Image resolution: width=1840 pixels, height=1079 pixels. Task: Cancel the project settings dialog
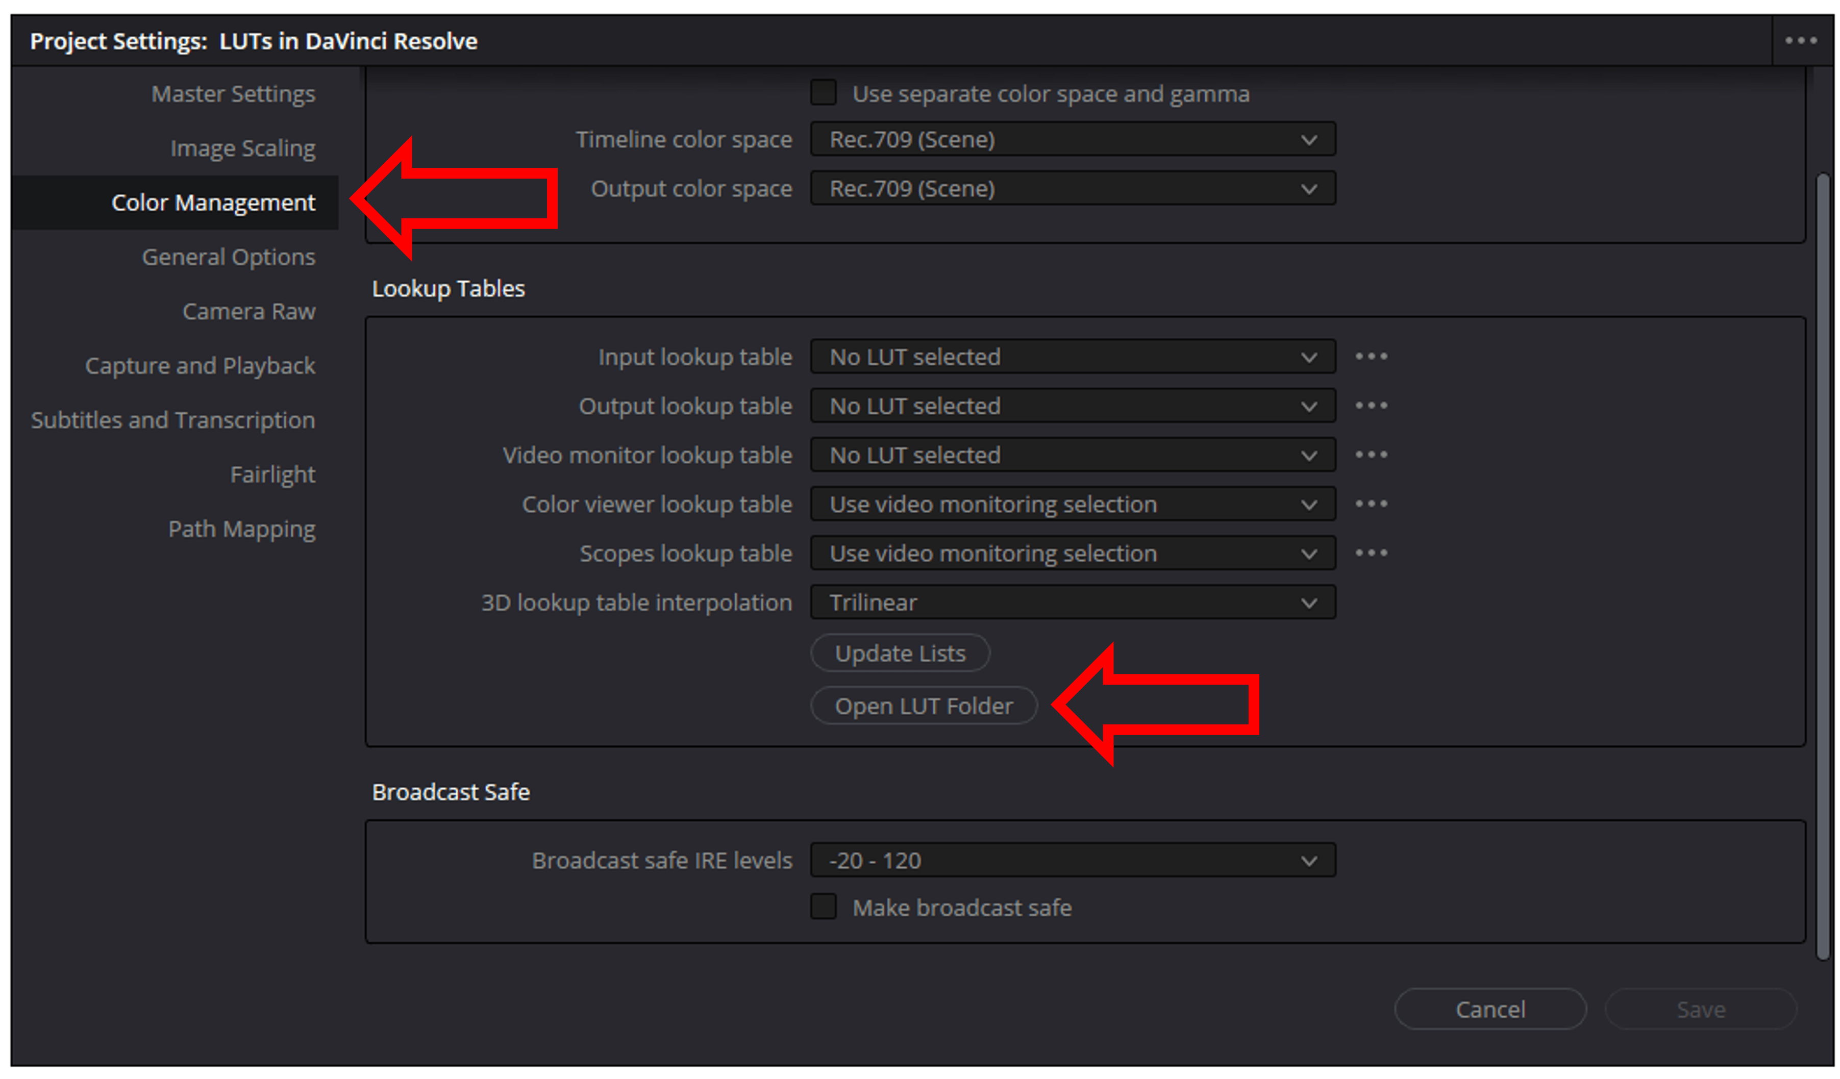(x=1490, y=1009)
